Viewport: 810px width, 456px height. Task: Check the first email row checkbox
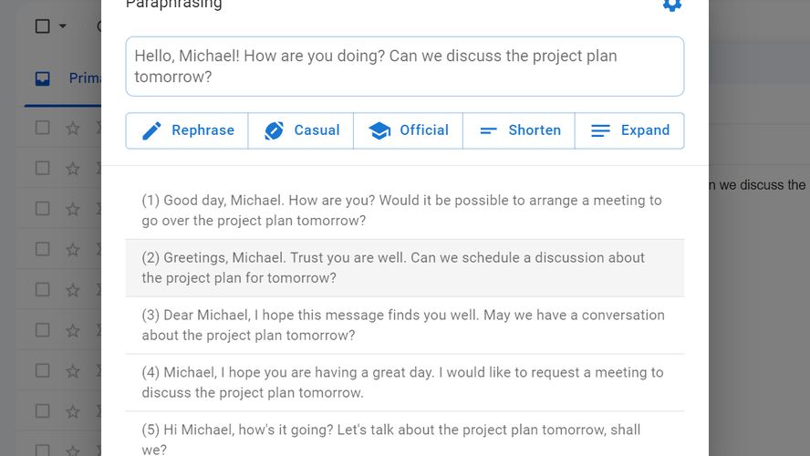42,128
